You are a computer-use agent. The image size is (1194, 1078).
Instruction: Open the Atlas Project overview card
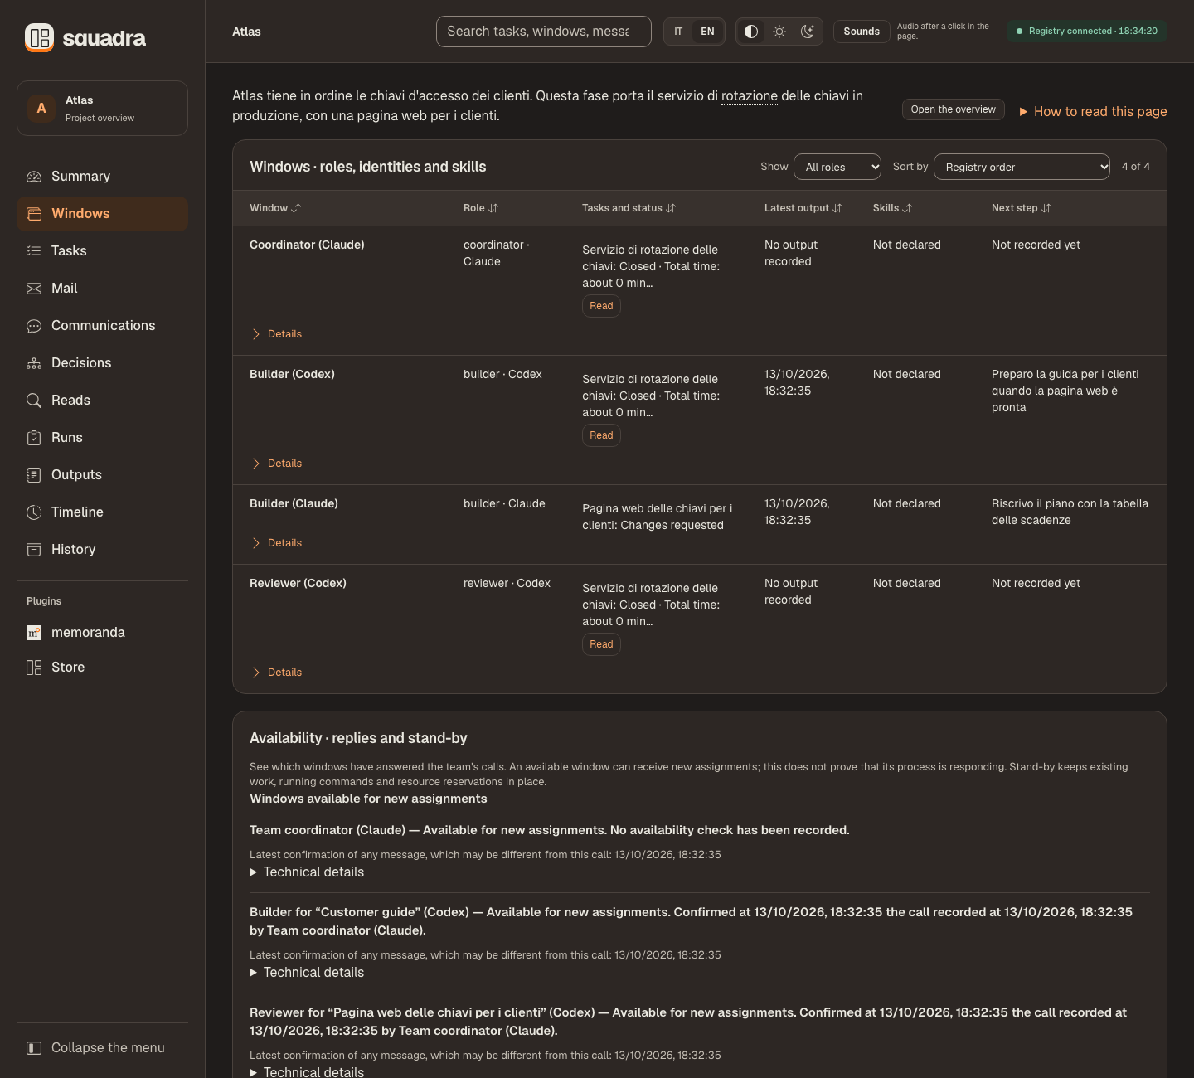coord(102,108)
